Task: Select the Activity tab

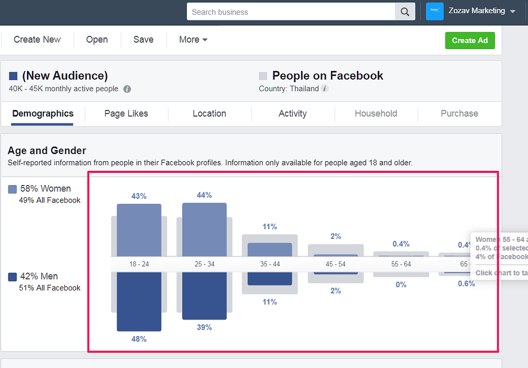Action: click(x=293, y=114)
